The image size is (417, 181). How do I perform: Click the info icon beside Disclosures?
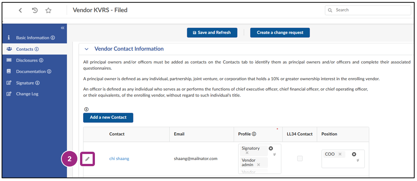coord(41,60)
